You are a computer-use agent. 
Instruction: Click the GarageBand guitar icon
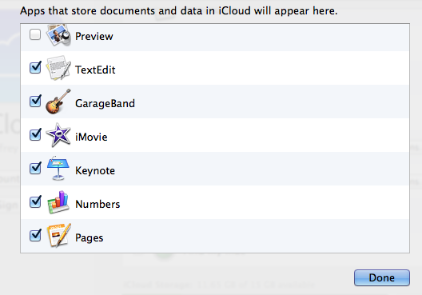58,102
